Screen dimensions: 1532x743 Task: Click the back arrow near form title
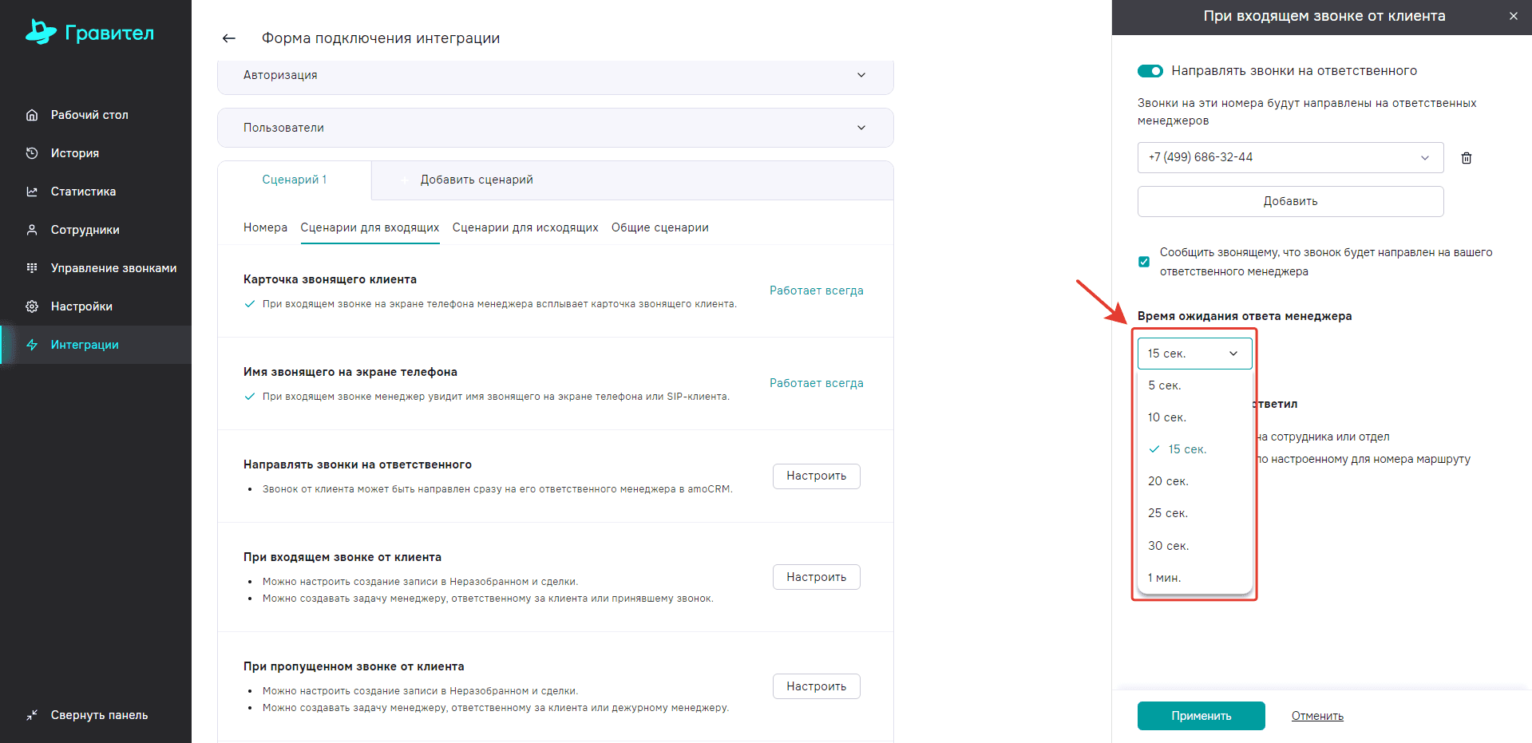[x=229, y=38]
